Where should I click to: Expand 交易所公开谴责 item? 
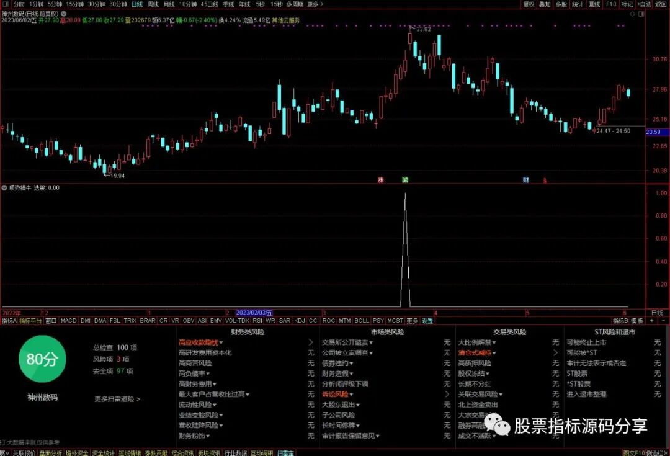click(x=347, y=342)
